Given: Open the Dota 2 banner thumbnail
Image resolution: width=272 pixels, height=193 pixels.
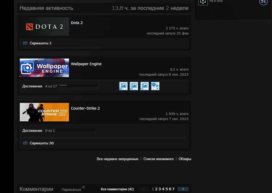Looking at the screenshot, I should click(x=44, y=26).
